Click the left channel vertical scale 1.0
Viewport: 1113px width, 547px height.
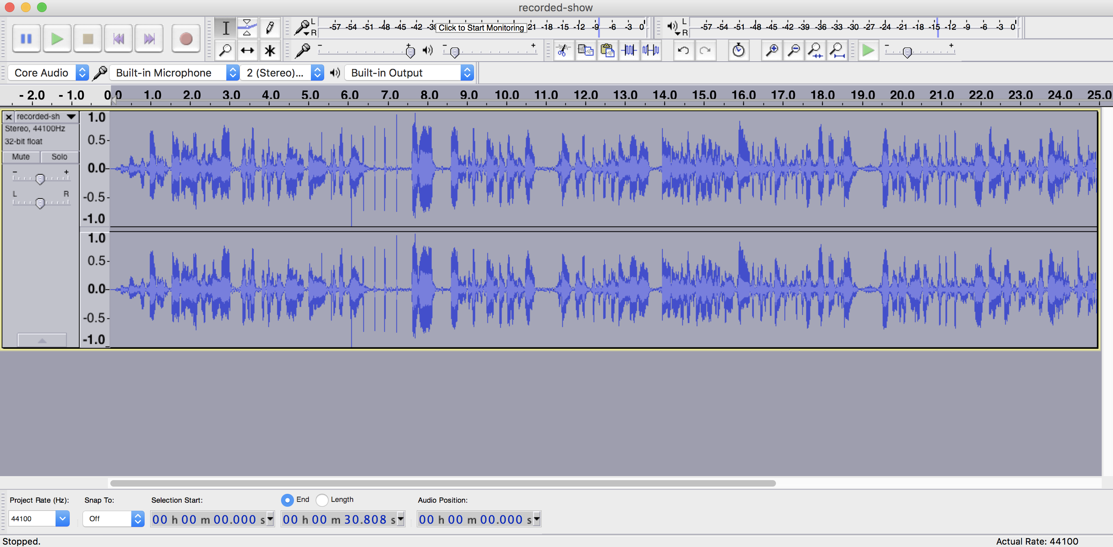pos(96,118)
